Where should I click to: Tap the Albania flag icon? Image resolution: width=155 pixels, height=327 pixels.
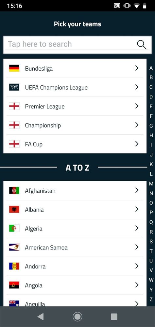pyautogui.click(x=14, y=209)
